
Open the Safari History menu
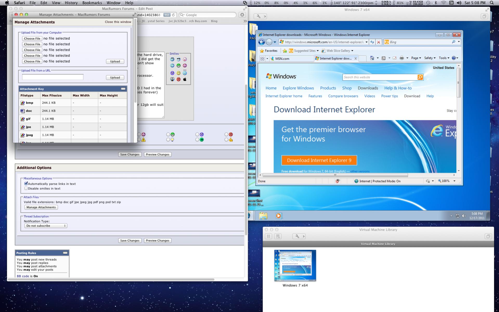pos(71,3)
